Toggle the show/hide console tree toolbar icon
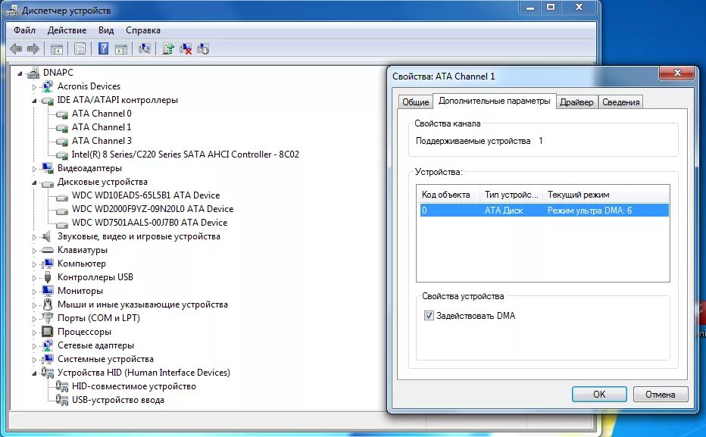 click(x=57, y=49)
